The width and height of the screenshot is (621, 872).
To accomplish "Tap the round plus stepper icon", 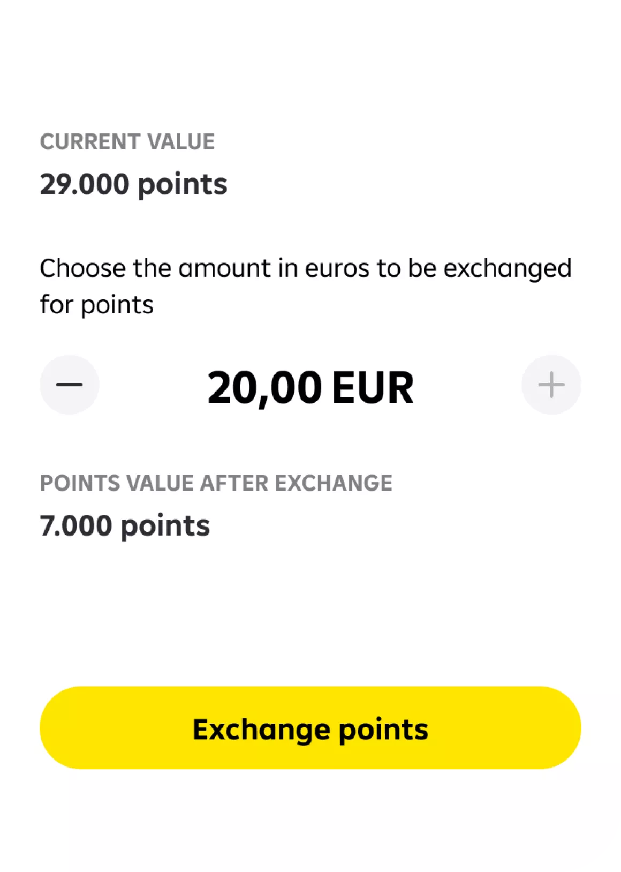I will coord(551,385).
